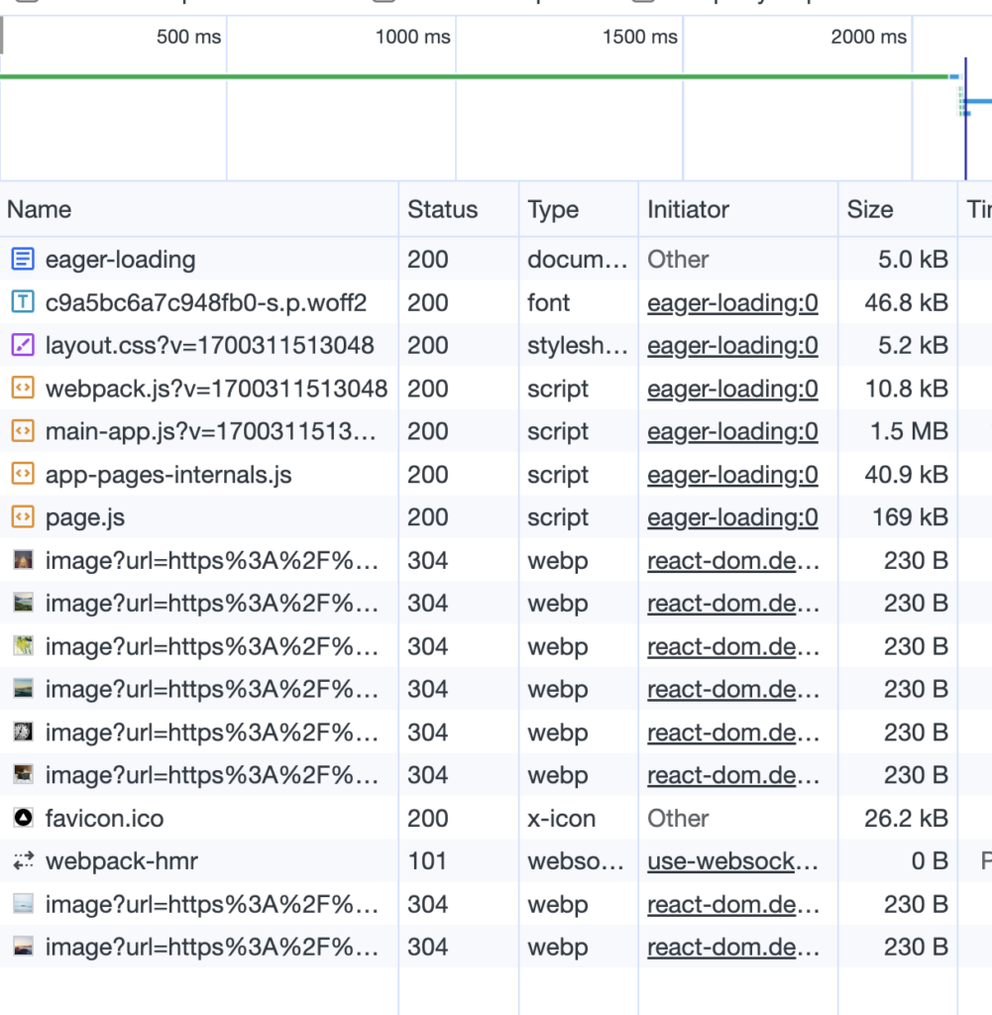
Task: Click the document icon beside eager-loading
Action: pyautogui.click(x=23, y=259)
